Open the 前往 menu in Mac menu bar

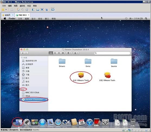(x=40, y=19)
